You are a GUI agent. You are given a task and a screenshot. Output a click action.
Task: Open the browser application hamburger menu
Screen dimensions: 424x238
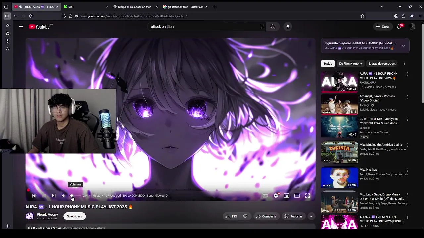(x=421, y=16)
